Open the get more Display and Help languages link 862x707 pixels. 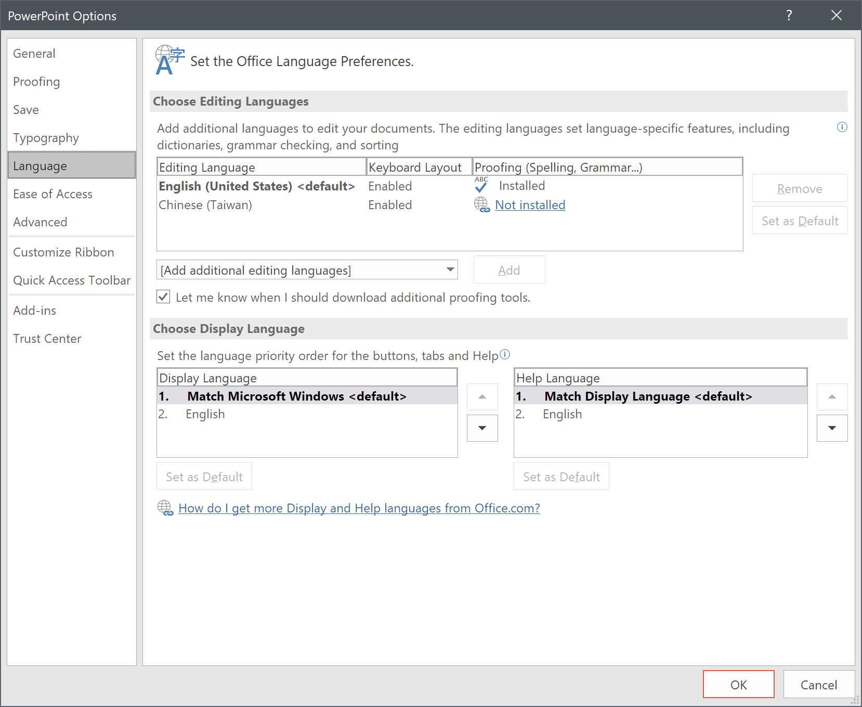359,508
